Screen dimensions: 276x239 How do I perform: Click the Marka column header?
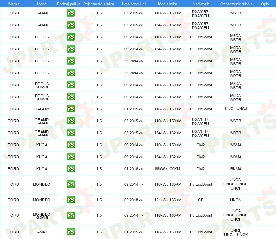[x=14, y=4]
